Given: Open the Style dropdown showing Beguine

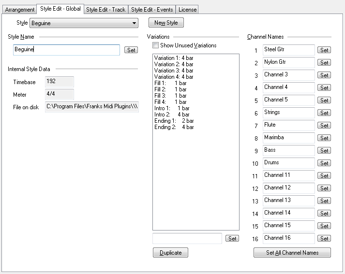Looking at the screenshot, I should [x=84, y=23].
